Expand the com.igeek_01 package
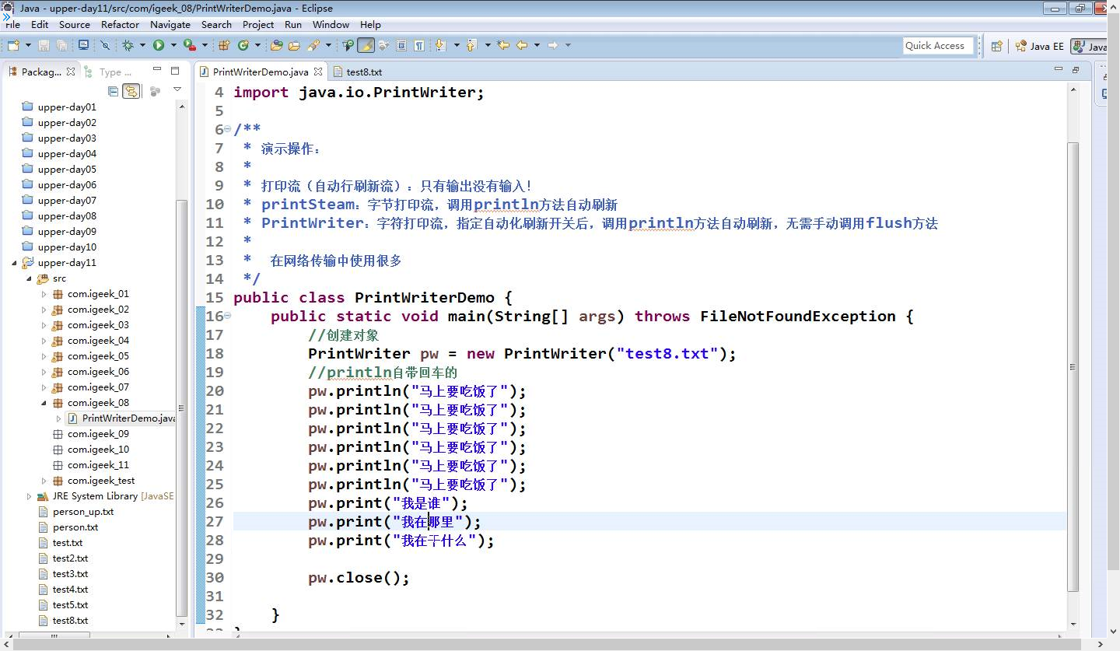The image size is (1120, 651). [x=44, y=294]
